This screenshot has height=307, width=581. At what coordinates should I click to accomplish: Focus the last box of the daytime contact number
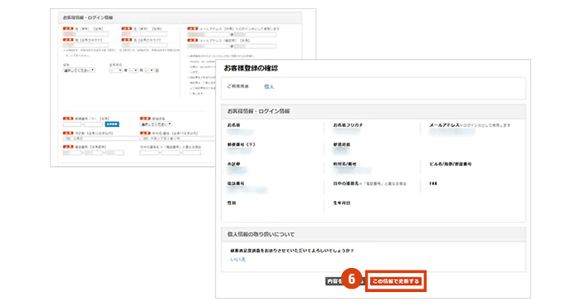tap(192, 153)
